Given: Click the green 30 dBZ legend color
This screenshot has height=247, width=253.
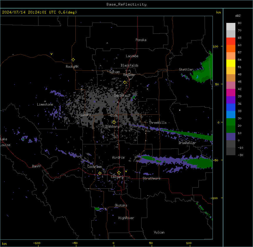Looking at the screenshot, I should 231,122.
